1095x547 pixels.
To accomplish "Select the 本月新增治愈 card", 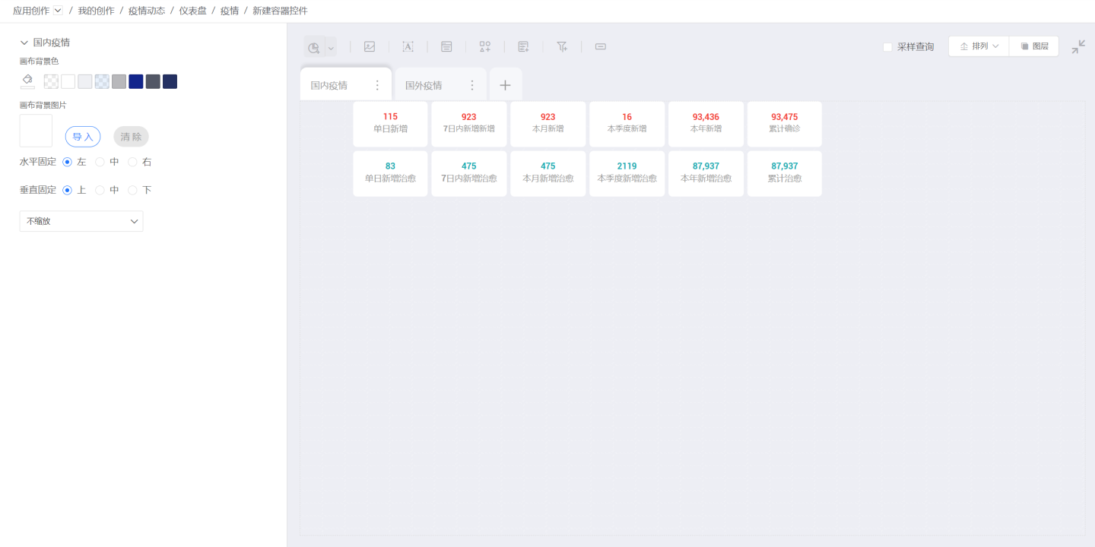I will coord(548,173).
